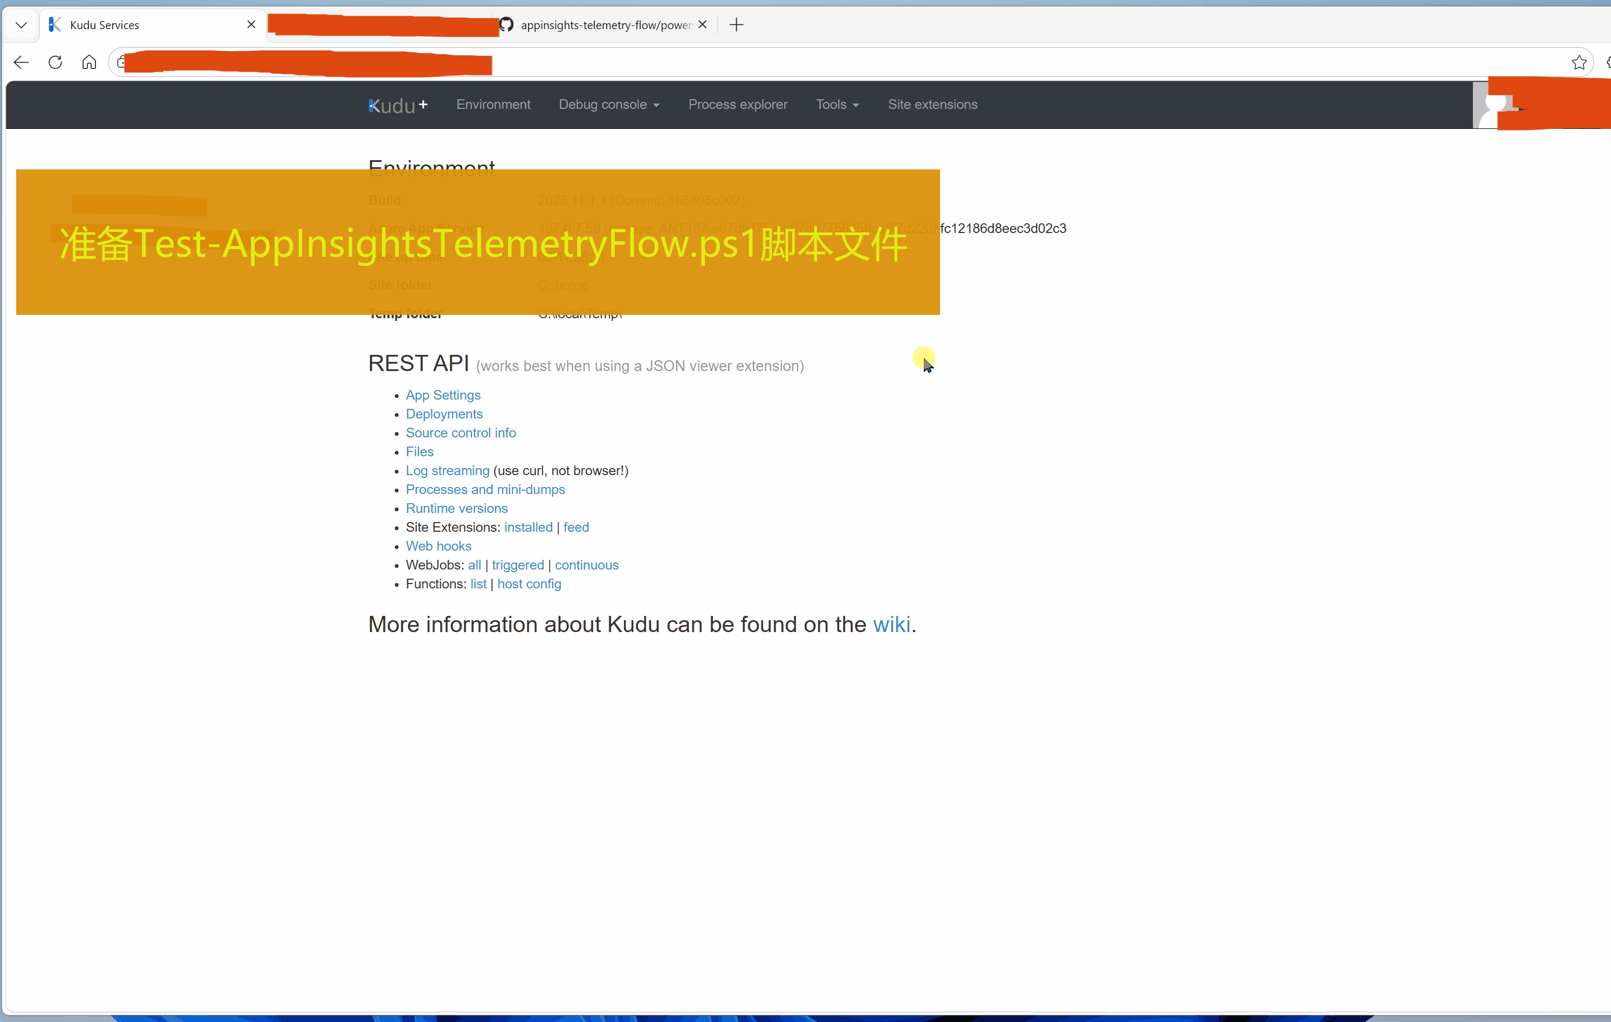Screen dimensions: 1611x1022
Task: Open the App Settings link
Action: click(443, 395)
